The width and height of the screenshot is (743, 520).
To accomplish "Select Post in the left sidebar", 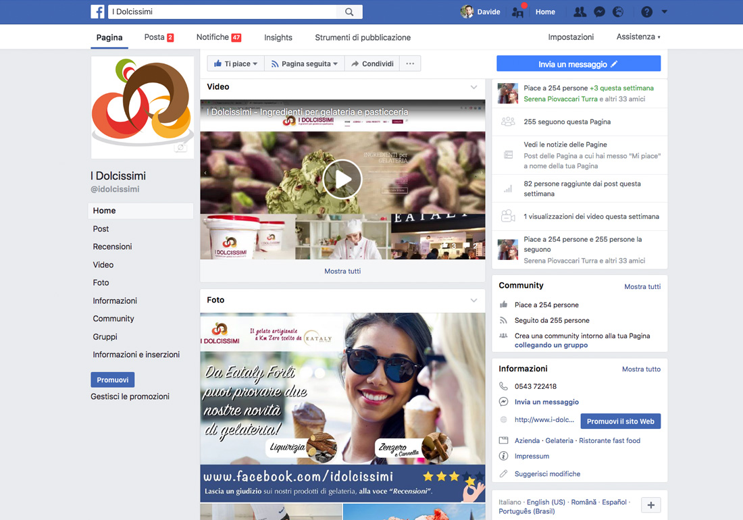I will click(101, 229).
